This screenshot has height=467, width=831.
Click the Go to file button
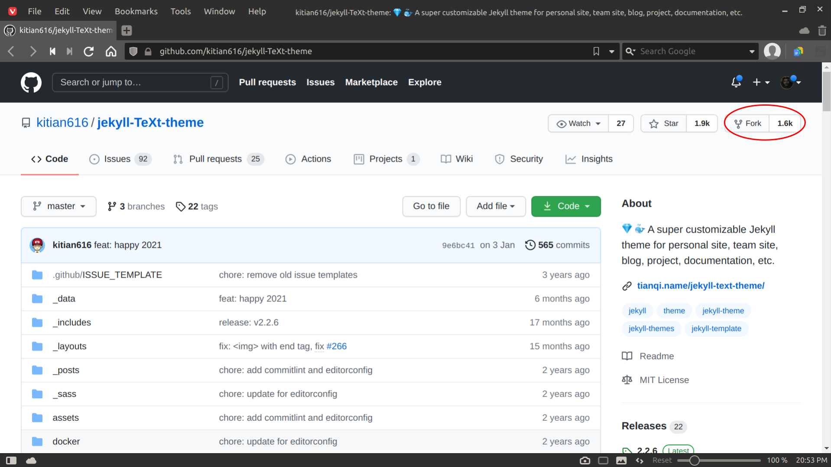[x=431, y=206]
